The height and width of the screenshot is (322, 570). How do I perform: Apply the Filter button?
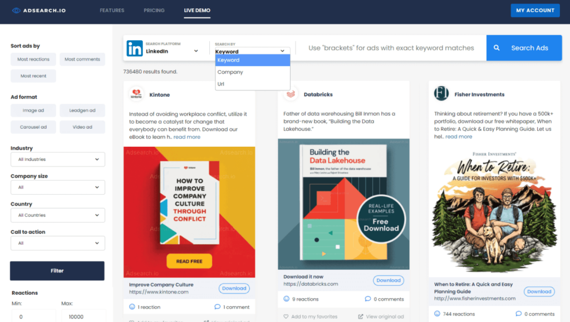[57, 271]
